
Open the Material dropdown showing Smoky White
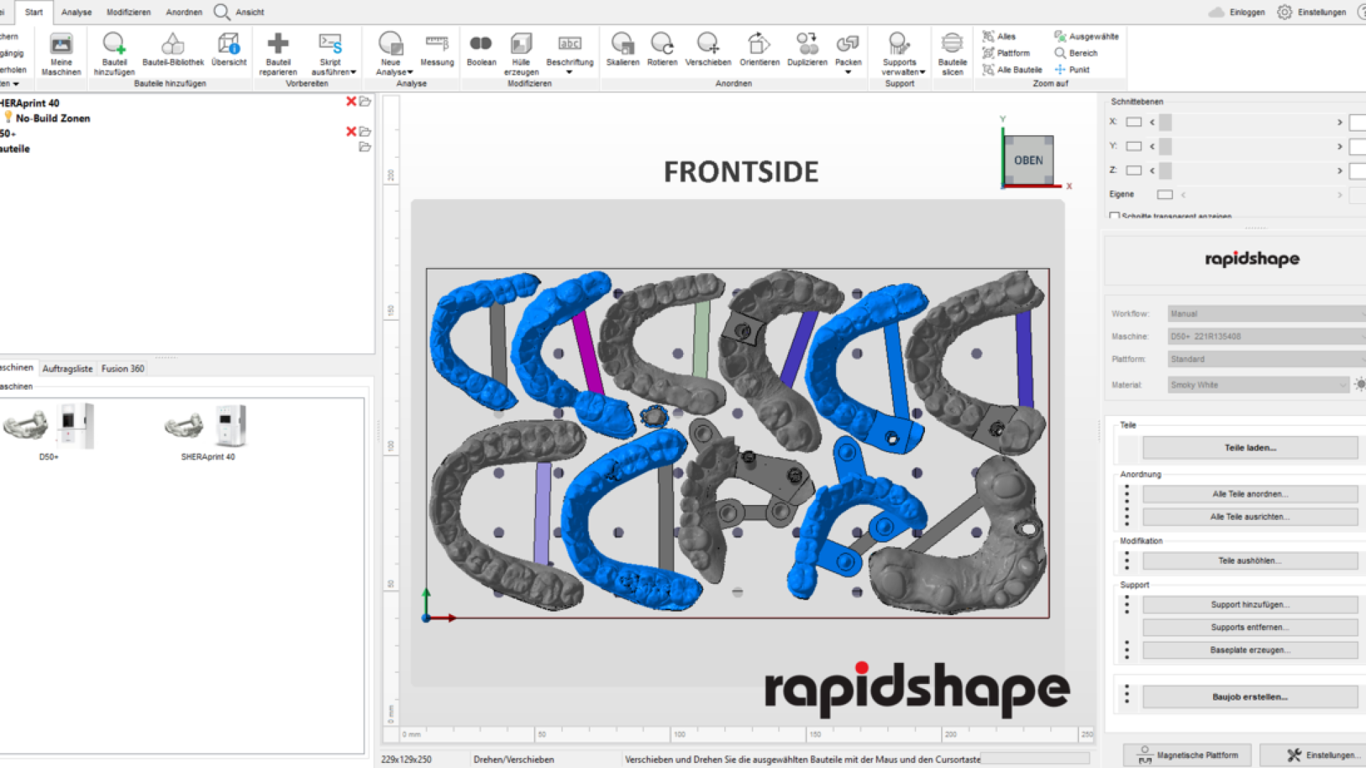click(1259, 385)
